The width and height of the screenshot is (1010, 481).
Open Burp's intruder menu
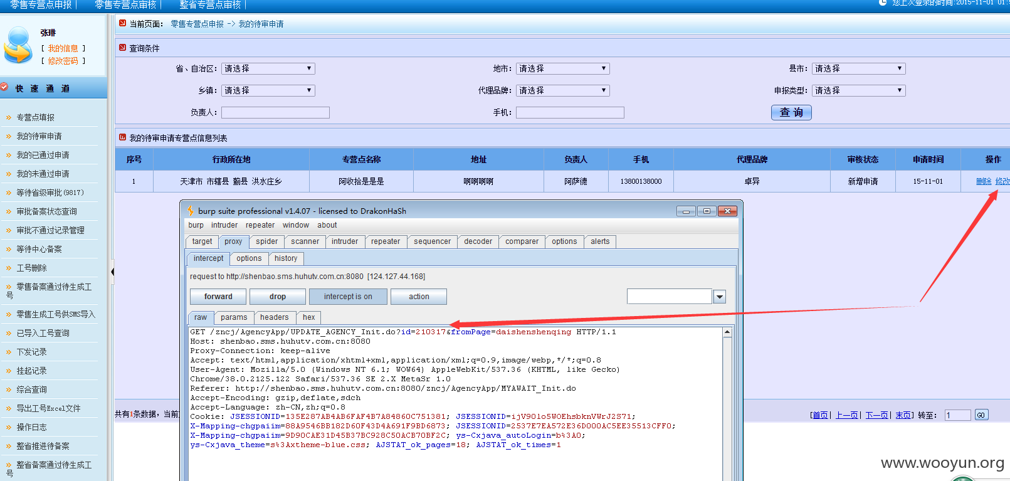[x=224, y=225]
